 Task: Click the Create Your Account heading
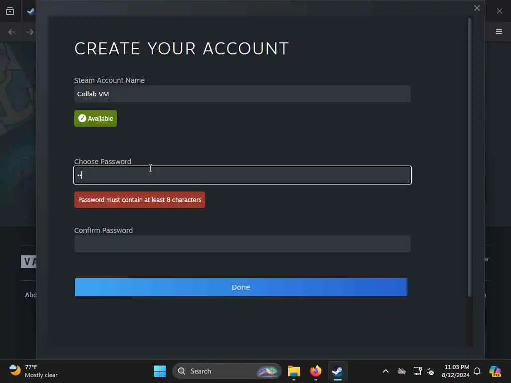tap(182, 48)
